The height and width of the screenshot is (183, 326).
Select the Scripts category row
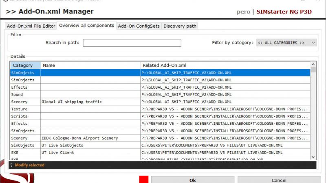[x=160, y=116]
